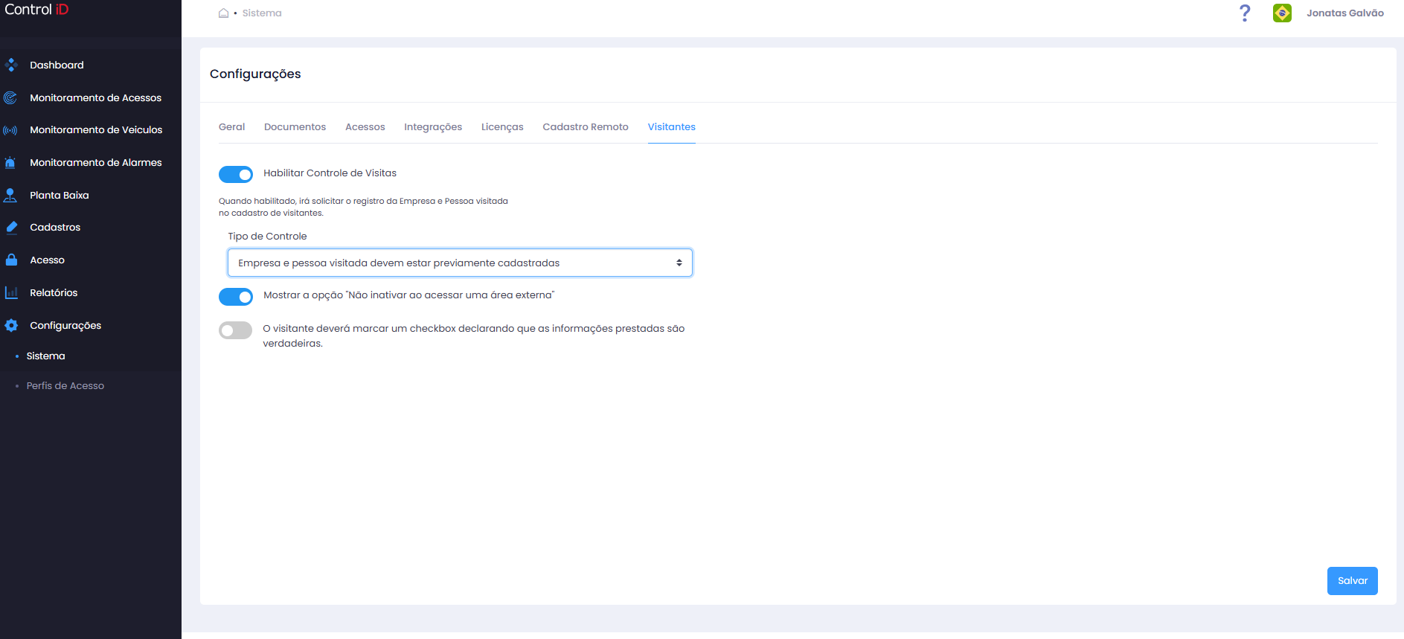This screenshot has height=639, width=1404.
Task: Collapse the Configurações sidebar menu
Action: 65,326
